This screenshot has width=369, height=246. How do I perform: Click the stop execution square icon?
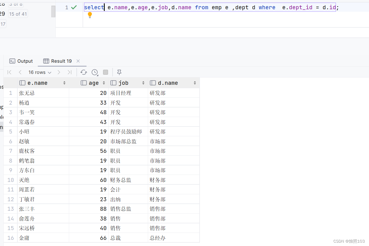(x=106, y=72)
